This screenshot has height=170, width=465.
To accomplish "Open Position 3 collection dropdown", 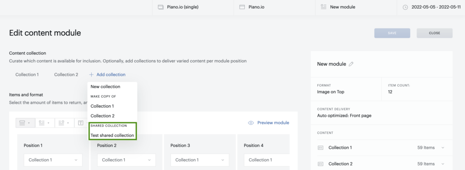I will 200,160.
